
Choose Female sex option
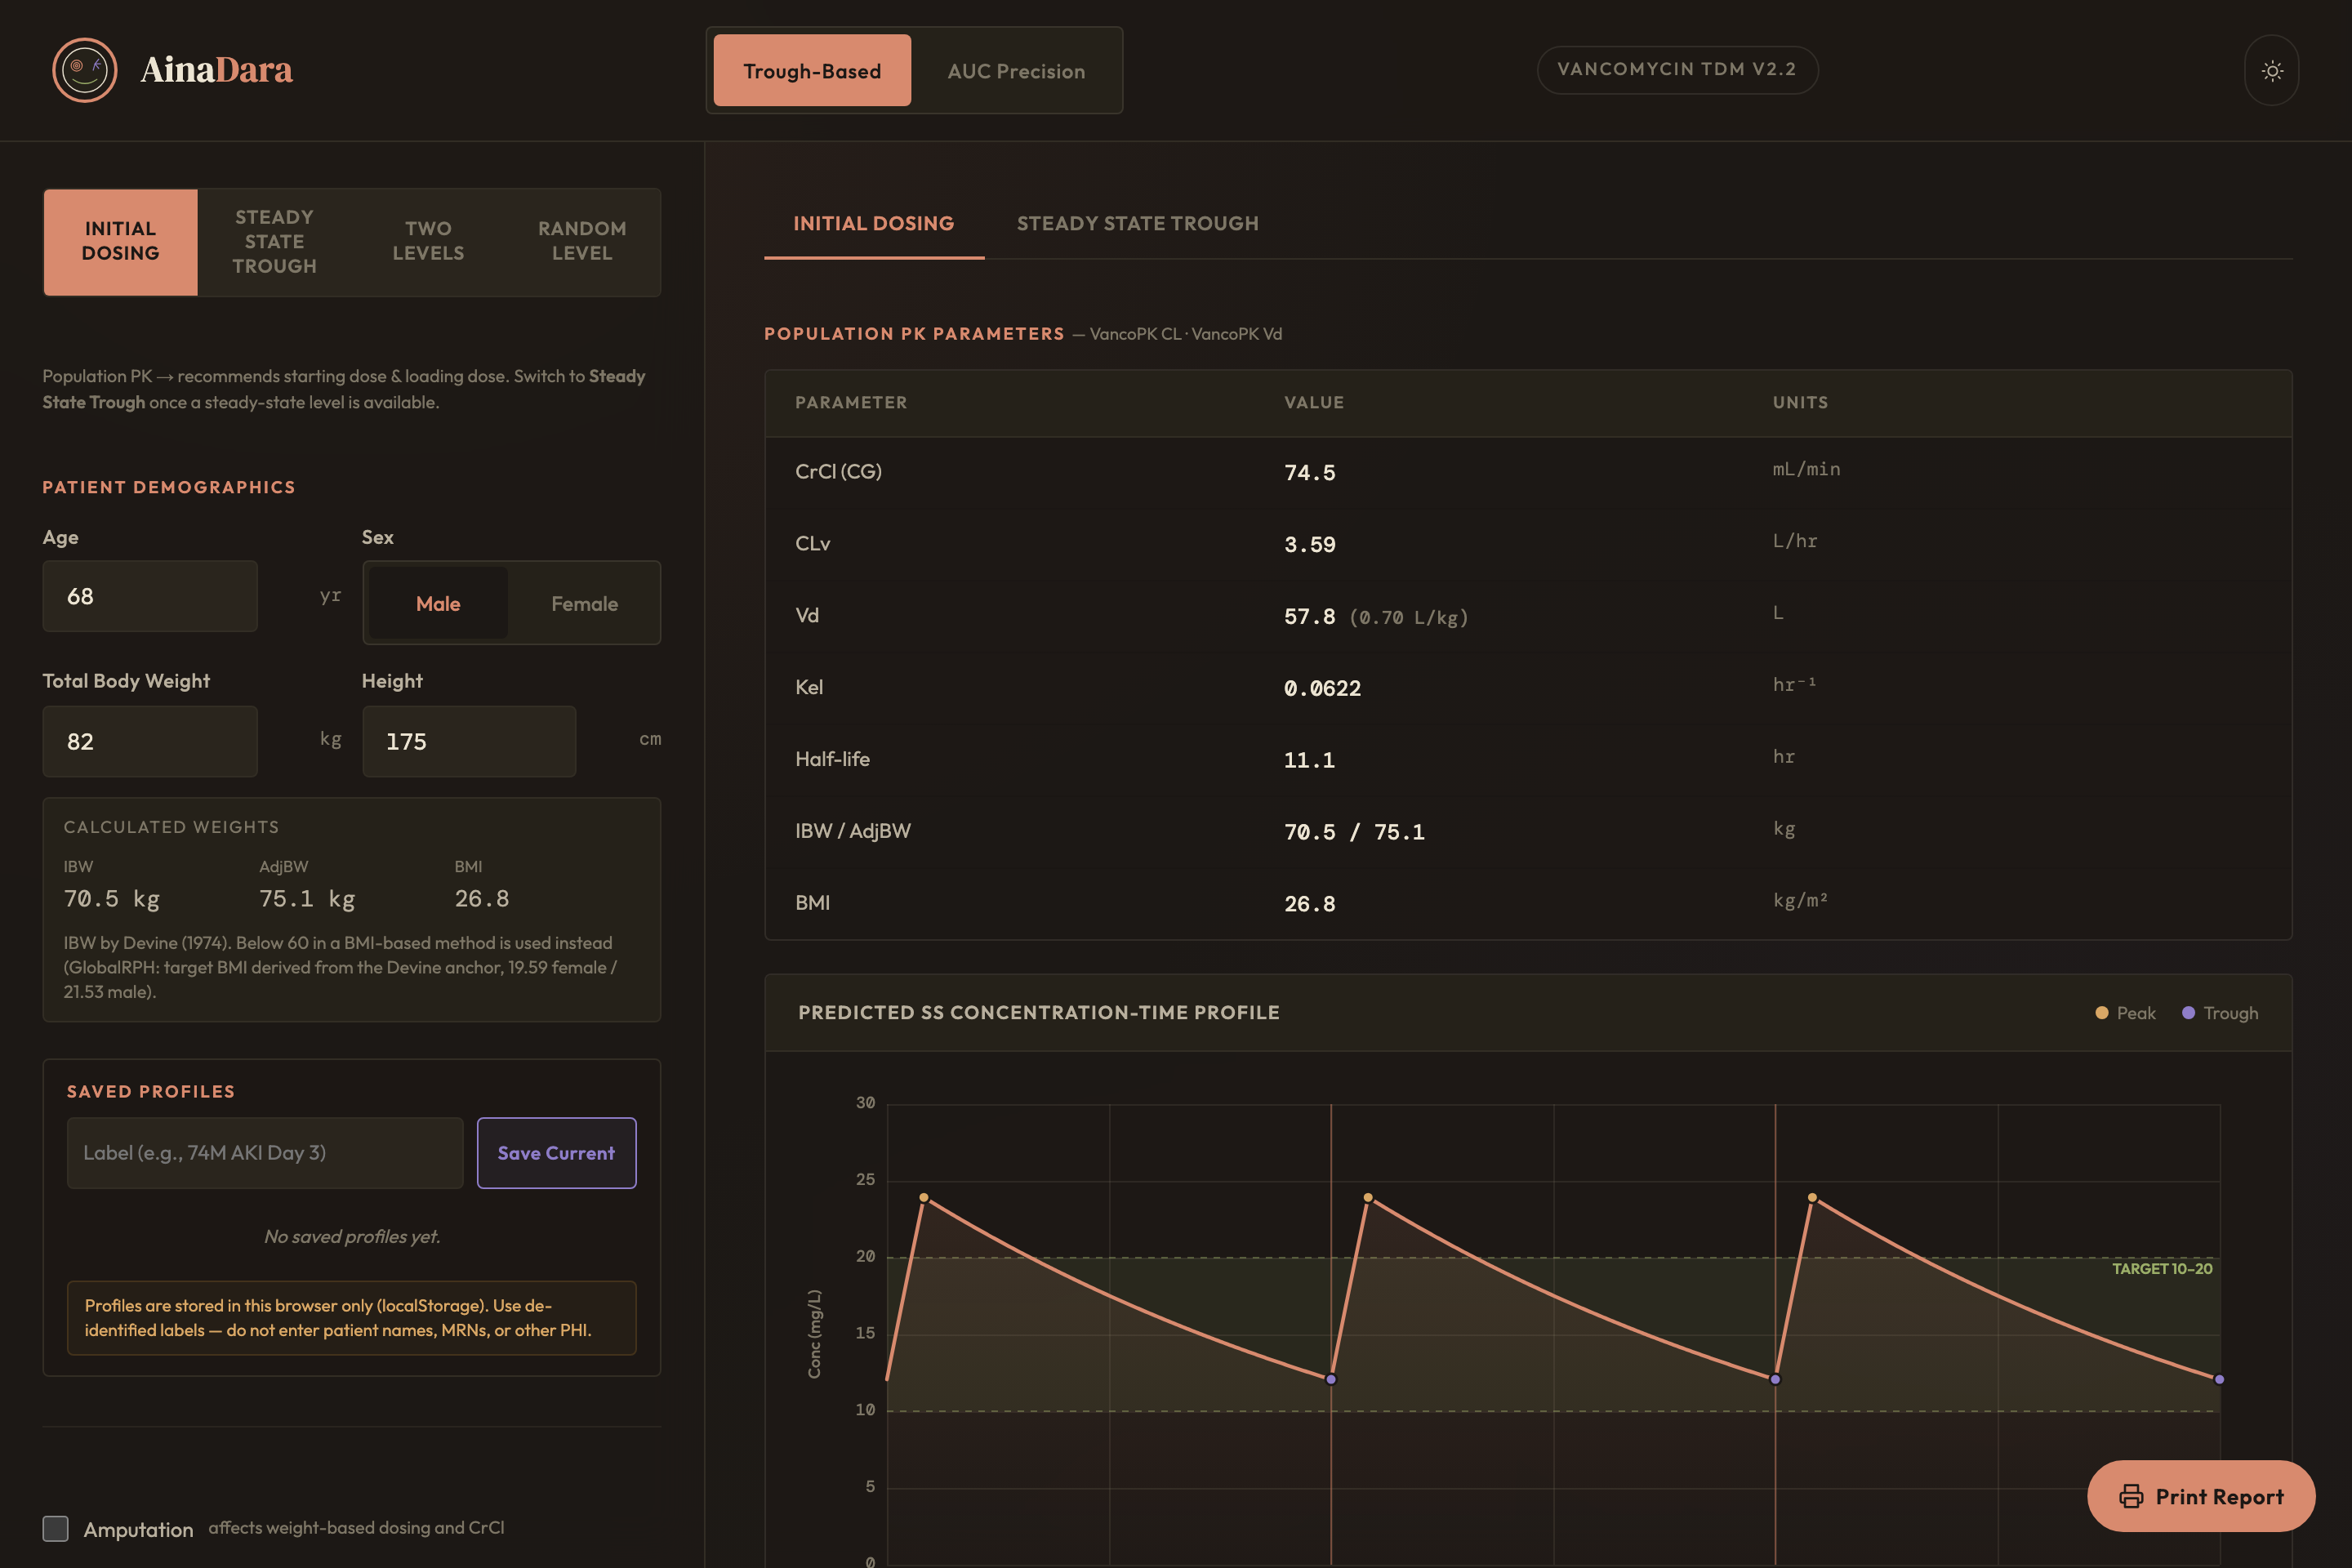coord(585,604)
